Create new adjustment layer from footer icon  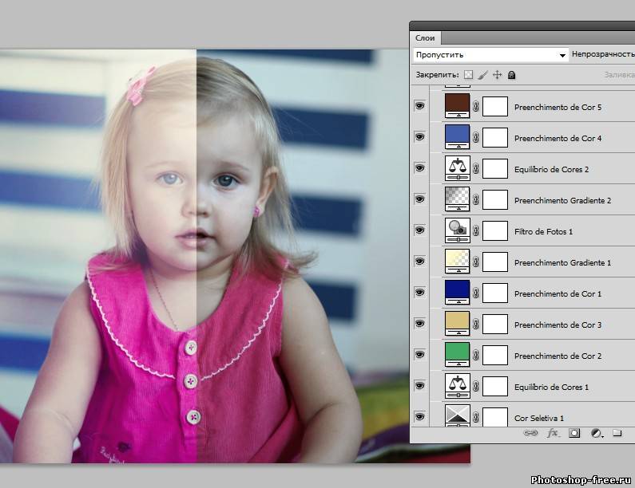click(596, 434)
